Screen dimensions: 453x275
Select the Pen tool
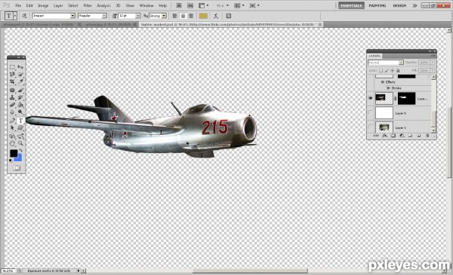point(12,121)
